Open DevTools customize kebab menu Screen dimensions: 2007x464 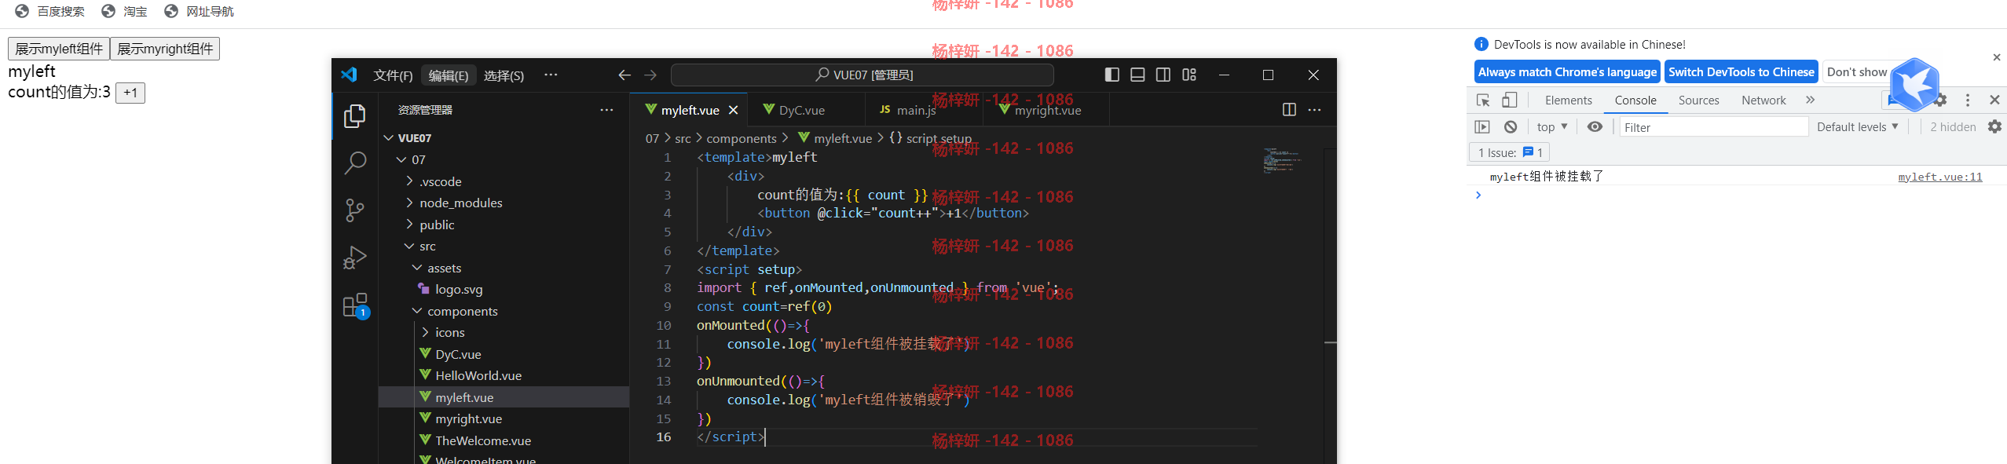1968,100
